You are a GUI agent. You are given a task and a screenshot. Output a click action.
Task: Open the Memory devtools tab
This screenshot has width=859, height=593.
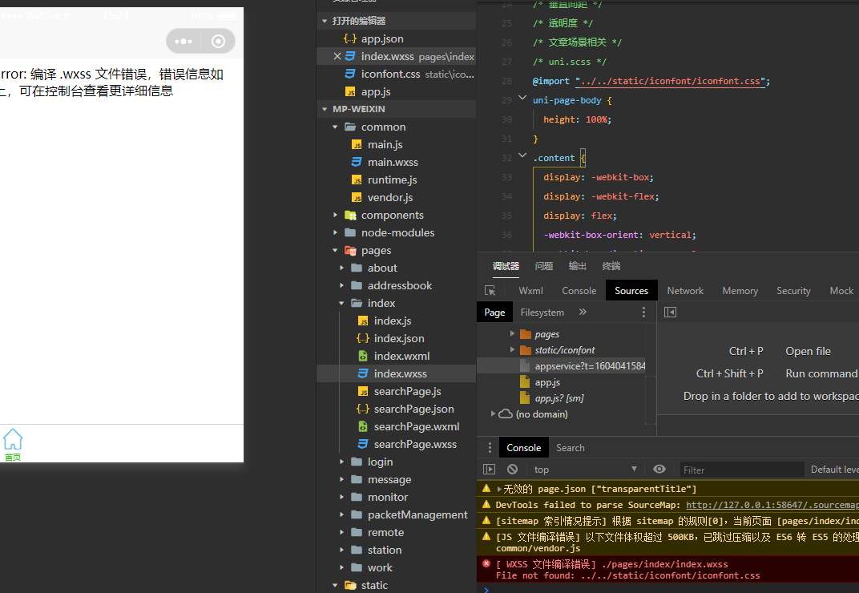[x=740, y=290]
